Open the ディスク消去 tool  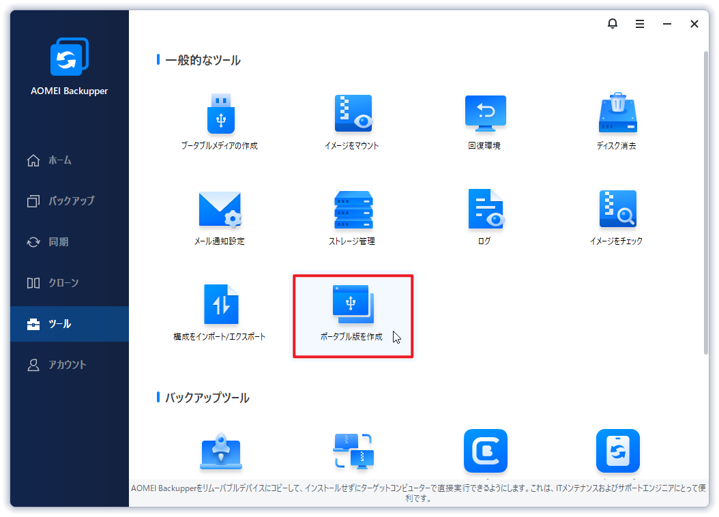617,122
